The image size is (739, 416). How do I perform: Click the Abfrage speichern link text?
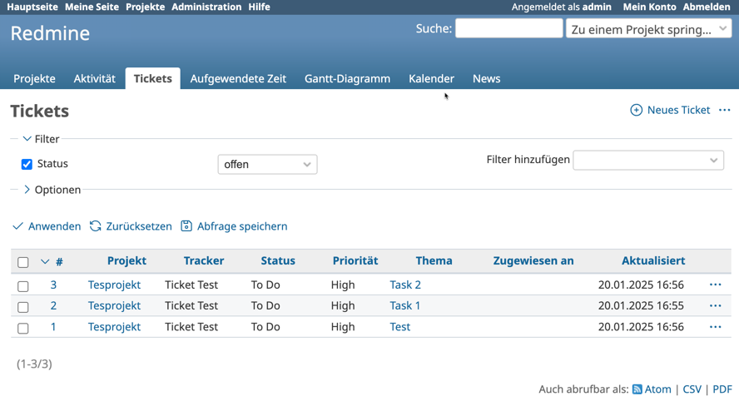(x=242, y=226)
